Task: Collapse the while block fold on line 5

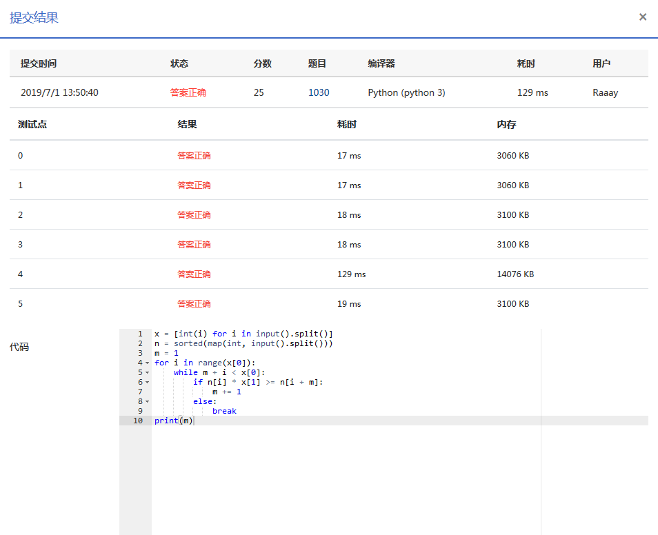Action: [x=146, y=372]
